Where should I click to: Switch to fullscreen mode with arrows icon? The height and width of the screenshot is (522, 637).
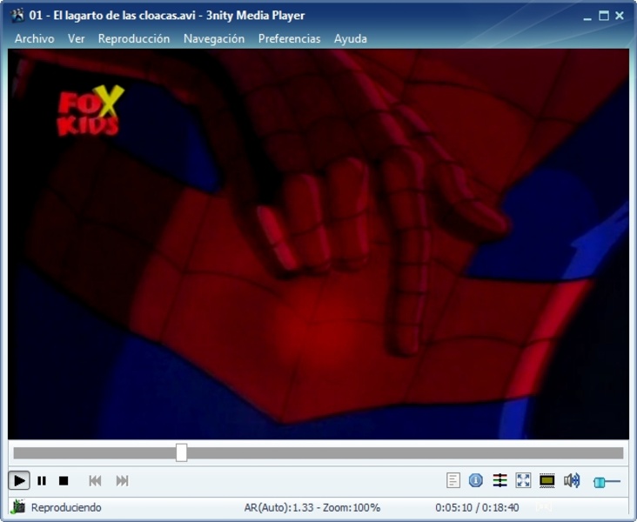(x=523, y=480)
